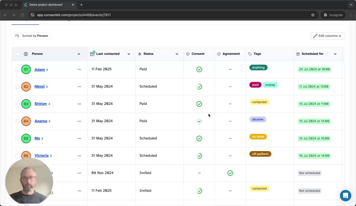Select Adam's row checkbox
The image size is (356, 206).
pos(17,69)
